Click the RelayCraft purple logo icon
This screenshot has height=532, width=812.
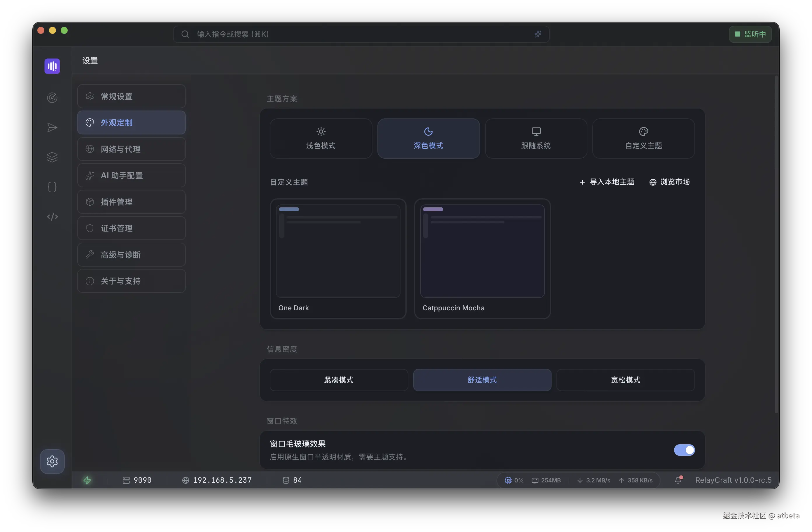(52, 66)
